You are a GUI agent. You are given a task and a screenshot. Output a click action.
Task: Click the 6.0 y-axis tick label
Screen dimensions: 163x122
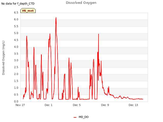[16, 20]
